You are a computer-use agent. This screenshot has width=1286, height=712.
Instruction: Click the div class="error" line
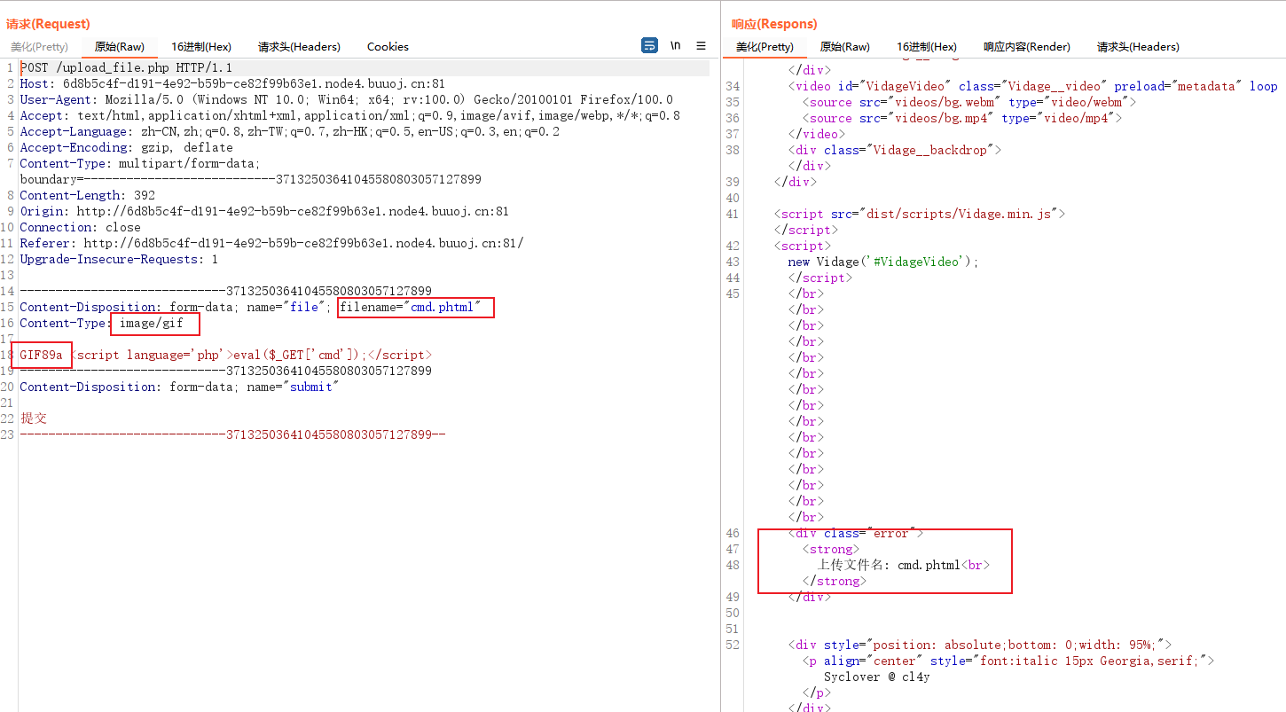coord(855,533)
